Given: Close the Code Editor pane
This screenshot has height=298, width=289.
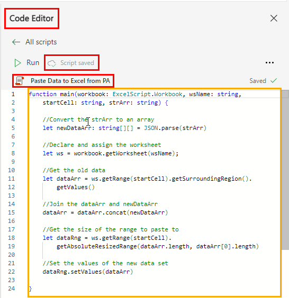Looking at the screenshot, I should [x=274, y=18].
